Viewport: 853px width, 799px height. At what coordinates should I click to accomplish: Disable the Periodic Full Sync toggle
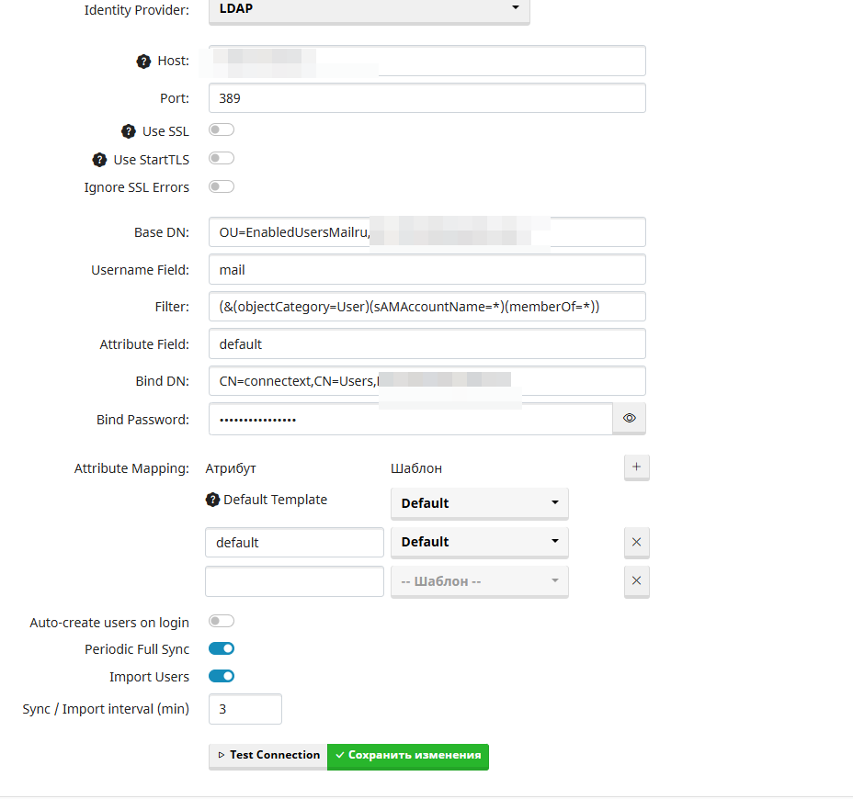tap(222, 649)
